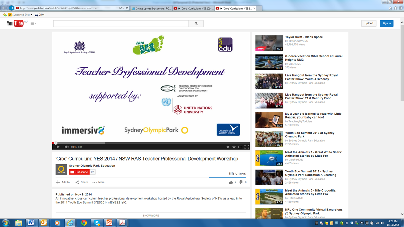The height and width of the screenshot is (227, 404).
Task: Refresh the page in the address bar
Action: [127, 8]
